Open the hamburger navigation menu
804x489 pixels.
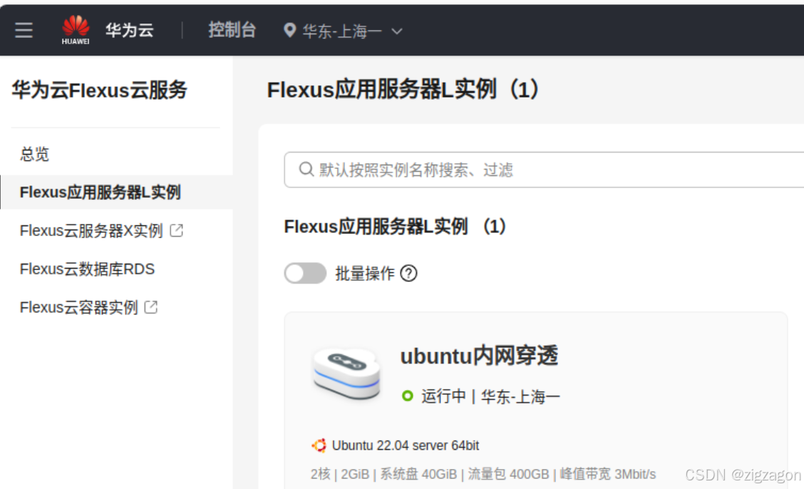pos(24,29)
